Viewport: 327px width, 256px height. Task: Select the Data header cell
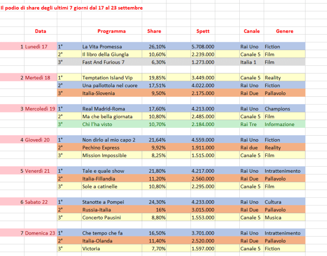41,31
